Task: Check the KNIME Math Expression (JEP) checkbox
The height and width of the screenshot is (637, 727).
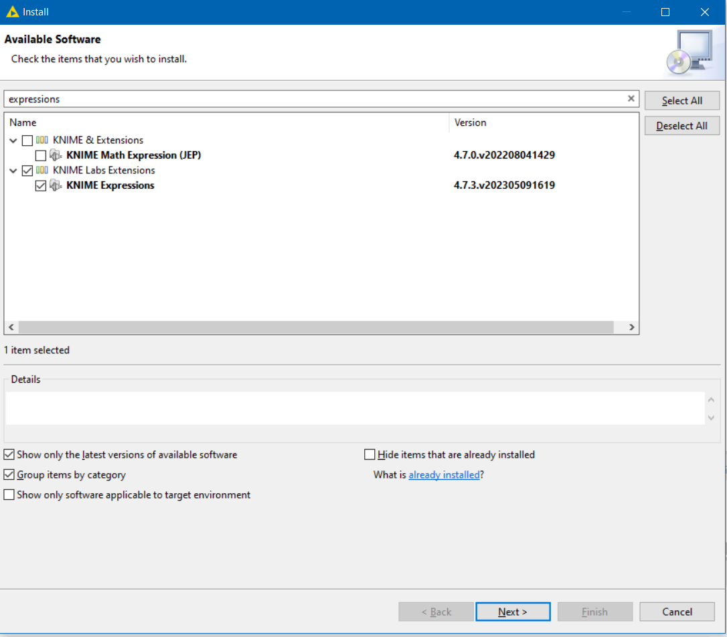Action: [41, 155]
